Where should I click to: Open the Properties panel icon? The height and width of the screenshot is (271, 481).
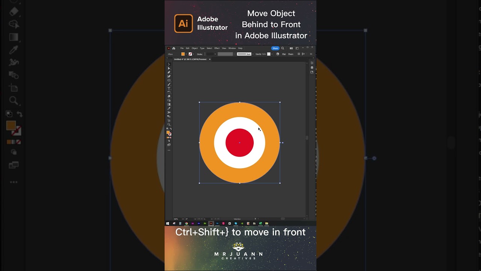click(x=312, y=63)
